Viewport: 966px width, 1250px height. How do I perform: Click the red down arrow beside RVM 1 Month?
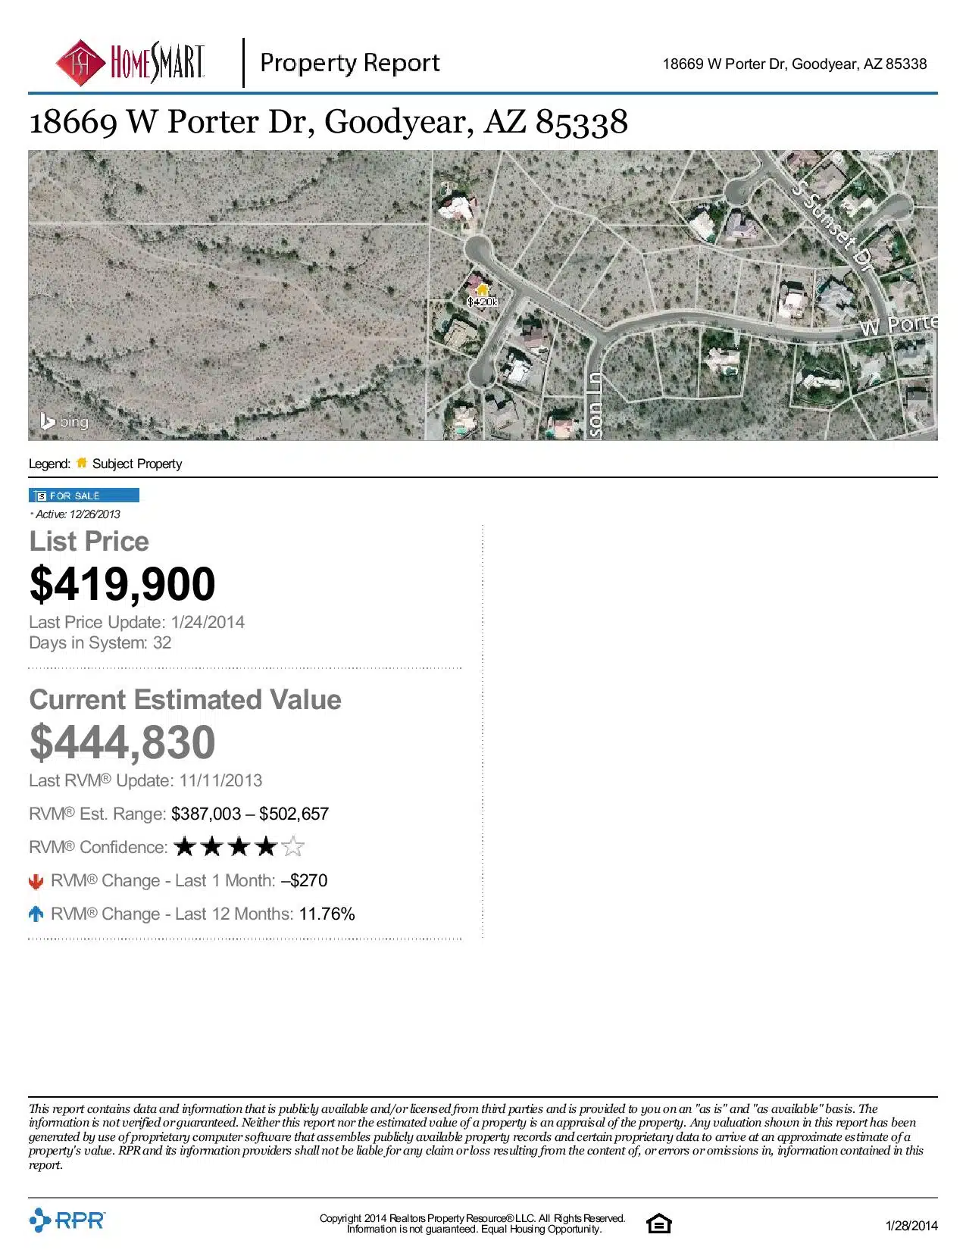tap(36, 881)
